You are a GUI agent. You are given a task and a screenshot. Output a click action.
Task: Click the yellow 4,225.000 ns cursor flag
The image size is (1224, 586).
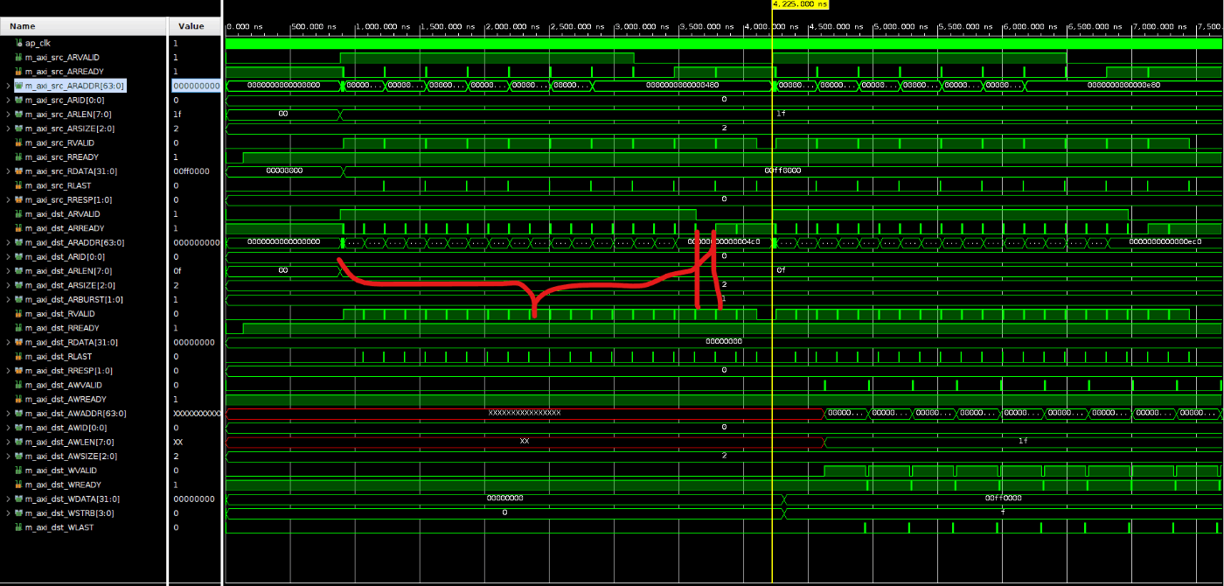799,4
